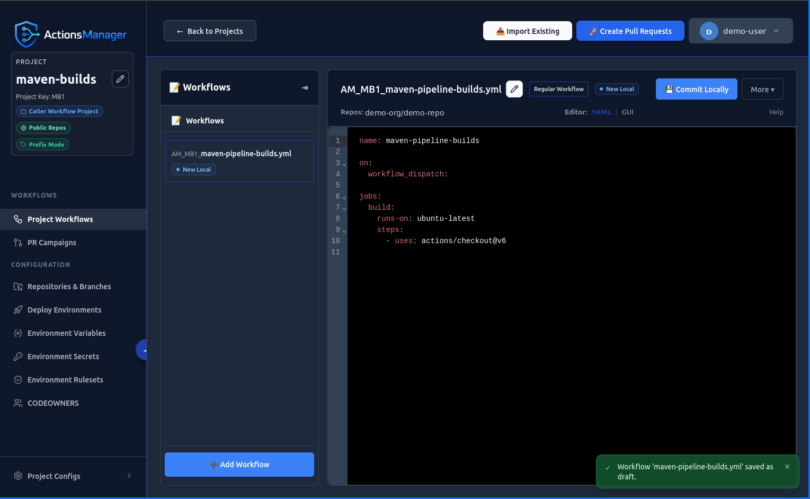Place cursor on 'runs-on: ubuntu-latest' line
The image size is (810, 499).
tap(425, 218)
